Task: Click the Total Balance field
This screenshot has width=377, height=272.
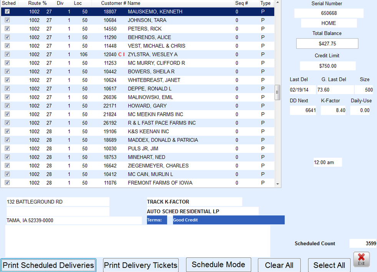Action: [327, 43]
